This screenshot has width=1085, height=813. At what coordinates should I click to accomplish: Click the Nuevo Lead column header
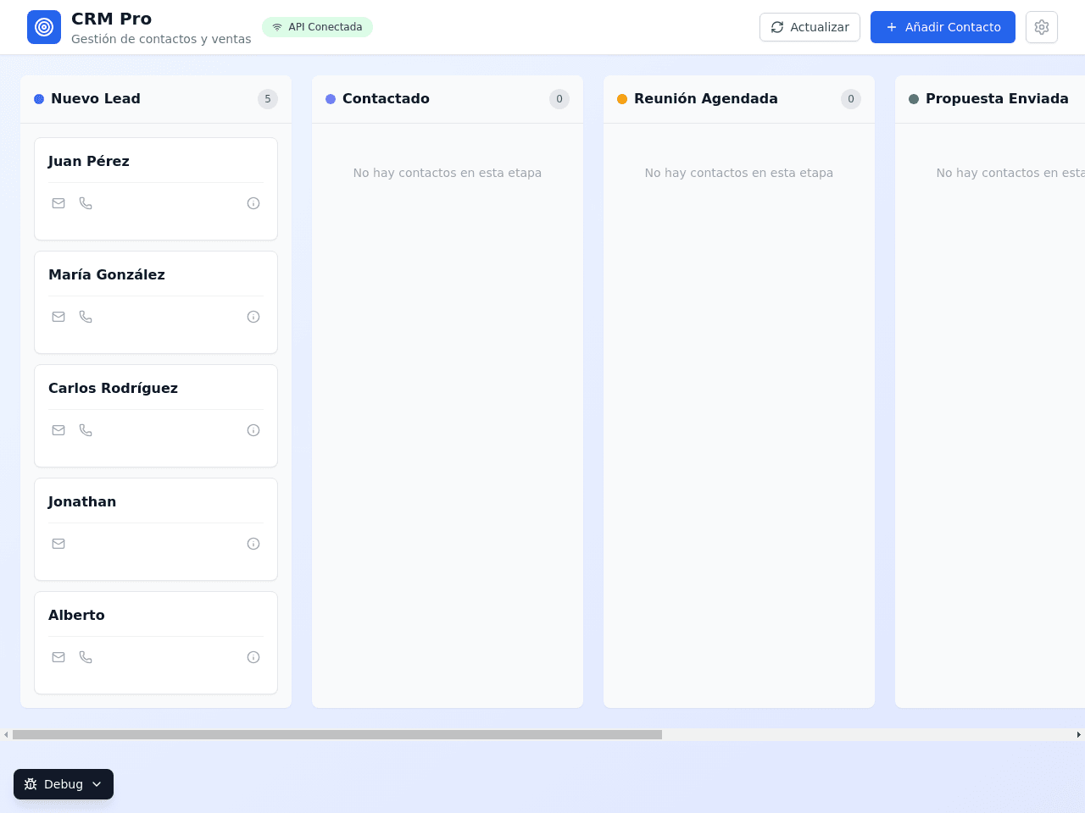point(156,99)
